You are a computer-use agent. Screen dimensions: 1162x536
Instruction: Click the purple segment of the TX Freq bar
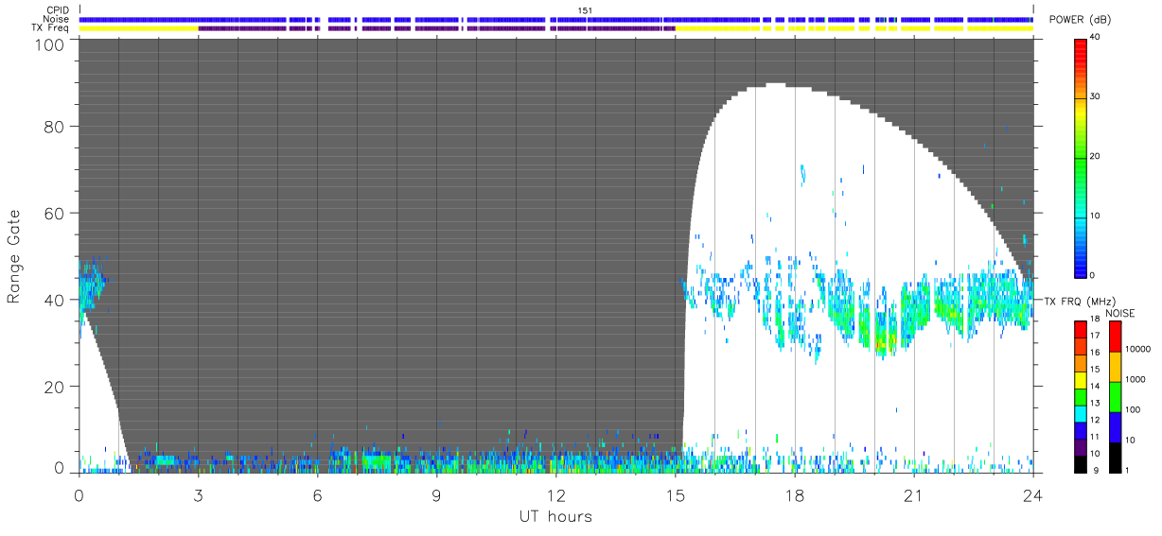[x=435, y=28]
